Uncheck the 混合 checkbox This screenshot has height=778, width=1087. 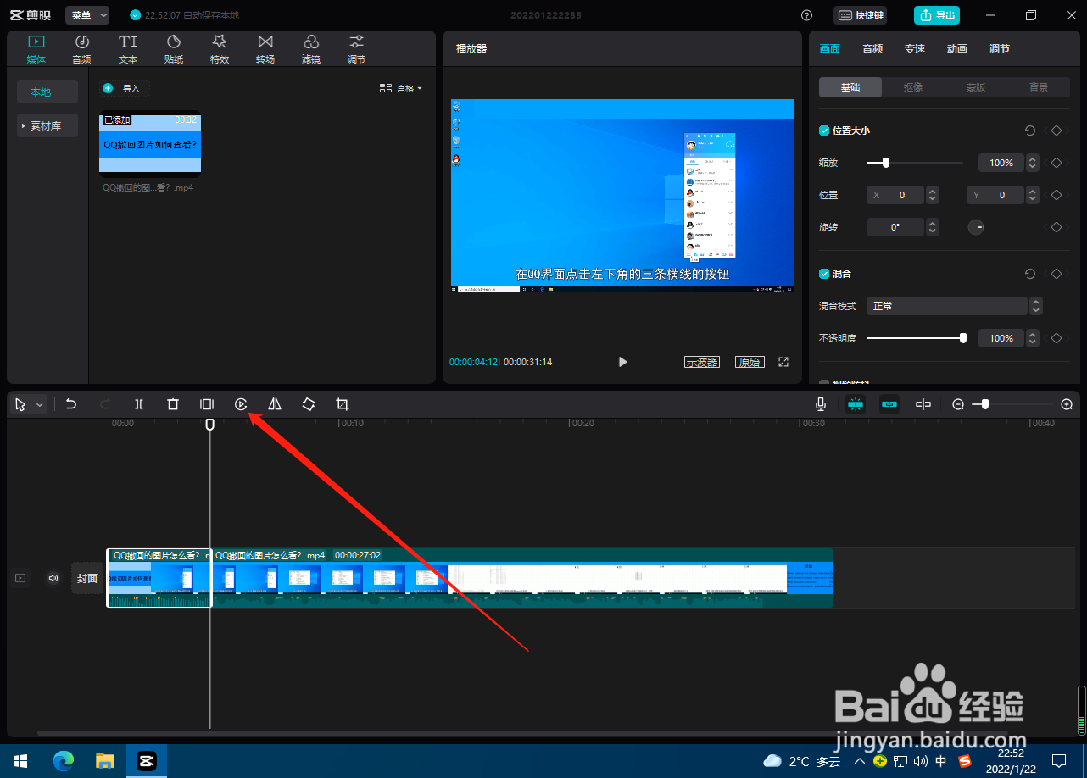tap(824, 274)
